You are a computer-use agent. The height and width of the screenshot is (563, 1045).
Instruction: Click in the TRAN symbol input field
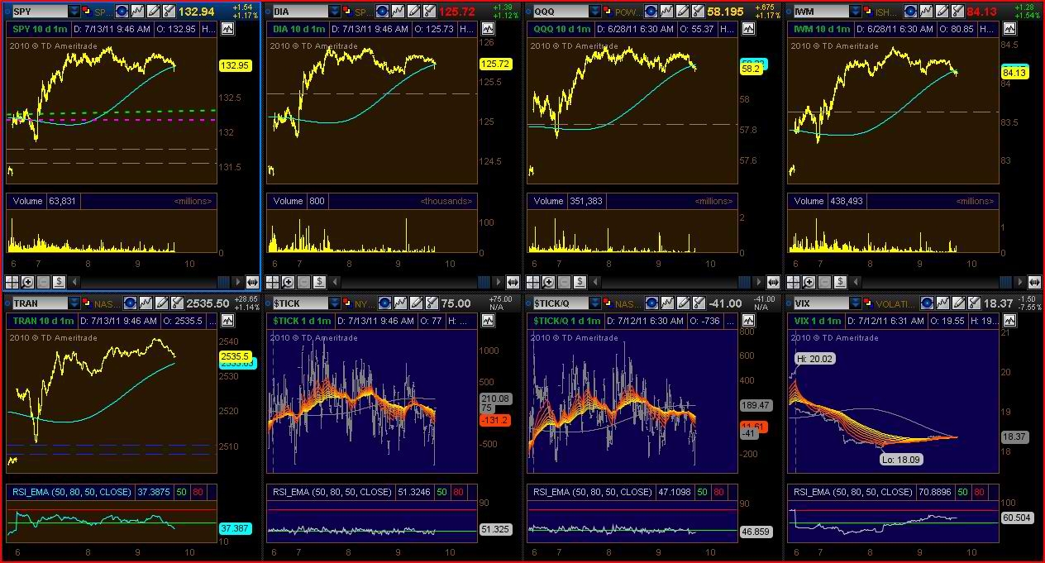[37, 303]
